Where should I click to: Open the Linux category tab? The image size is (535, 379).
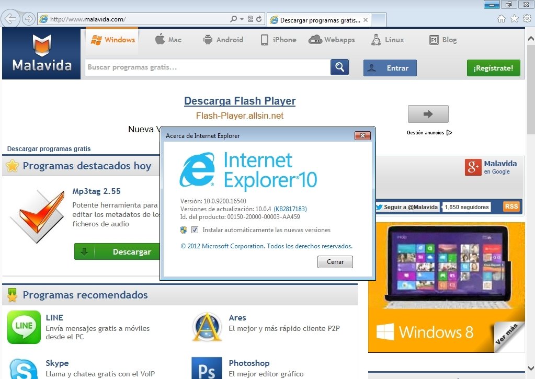click(388, 40)
